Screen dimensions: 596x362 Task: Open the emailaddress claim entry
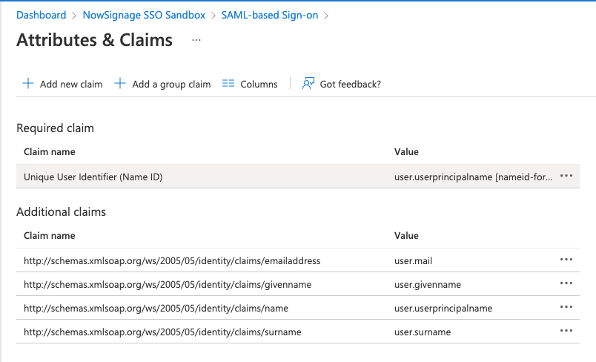pos(172,260)
